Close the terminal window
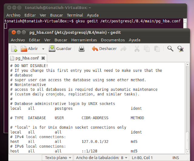This screenshot has height=161, width=194. pyautogui.click(x=9, y=8)
